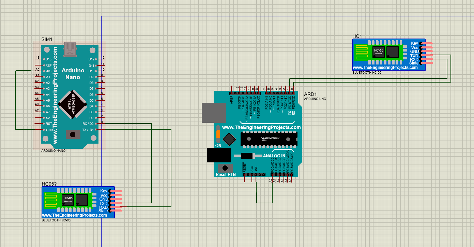Click the yellow antenna trace on HC1 module
Screen dimensions: 474x247
(362, 52)
